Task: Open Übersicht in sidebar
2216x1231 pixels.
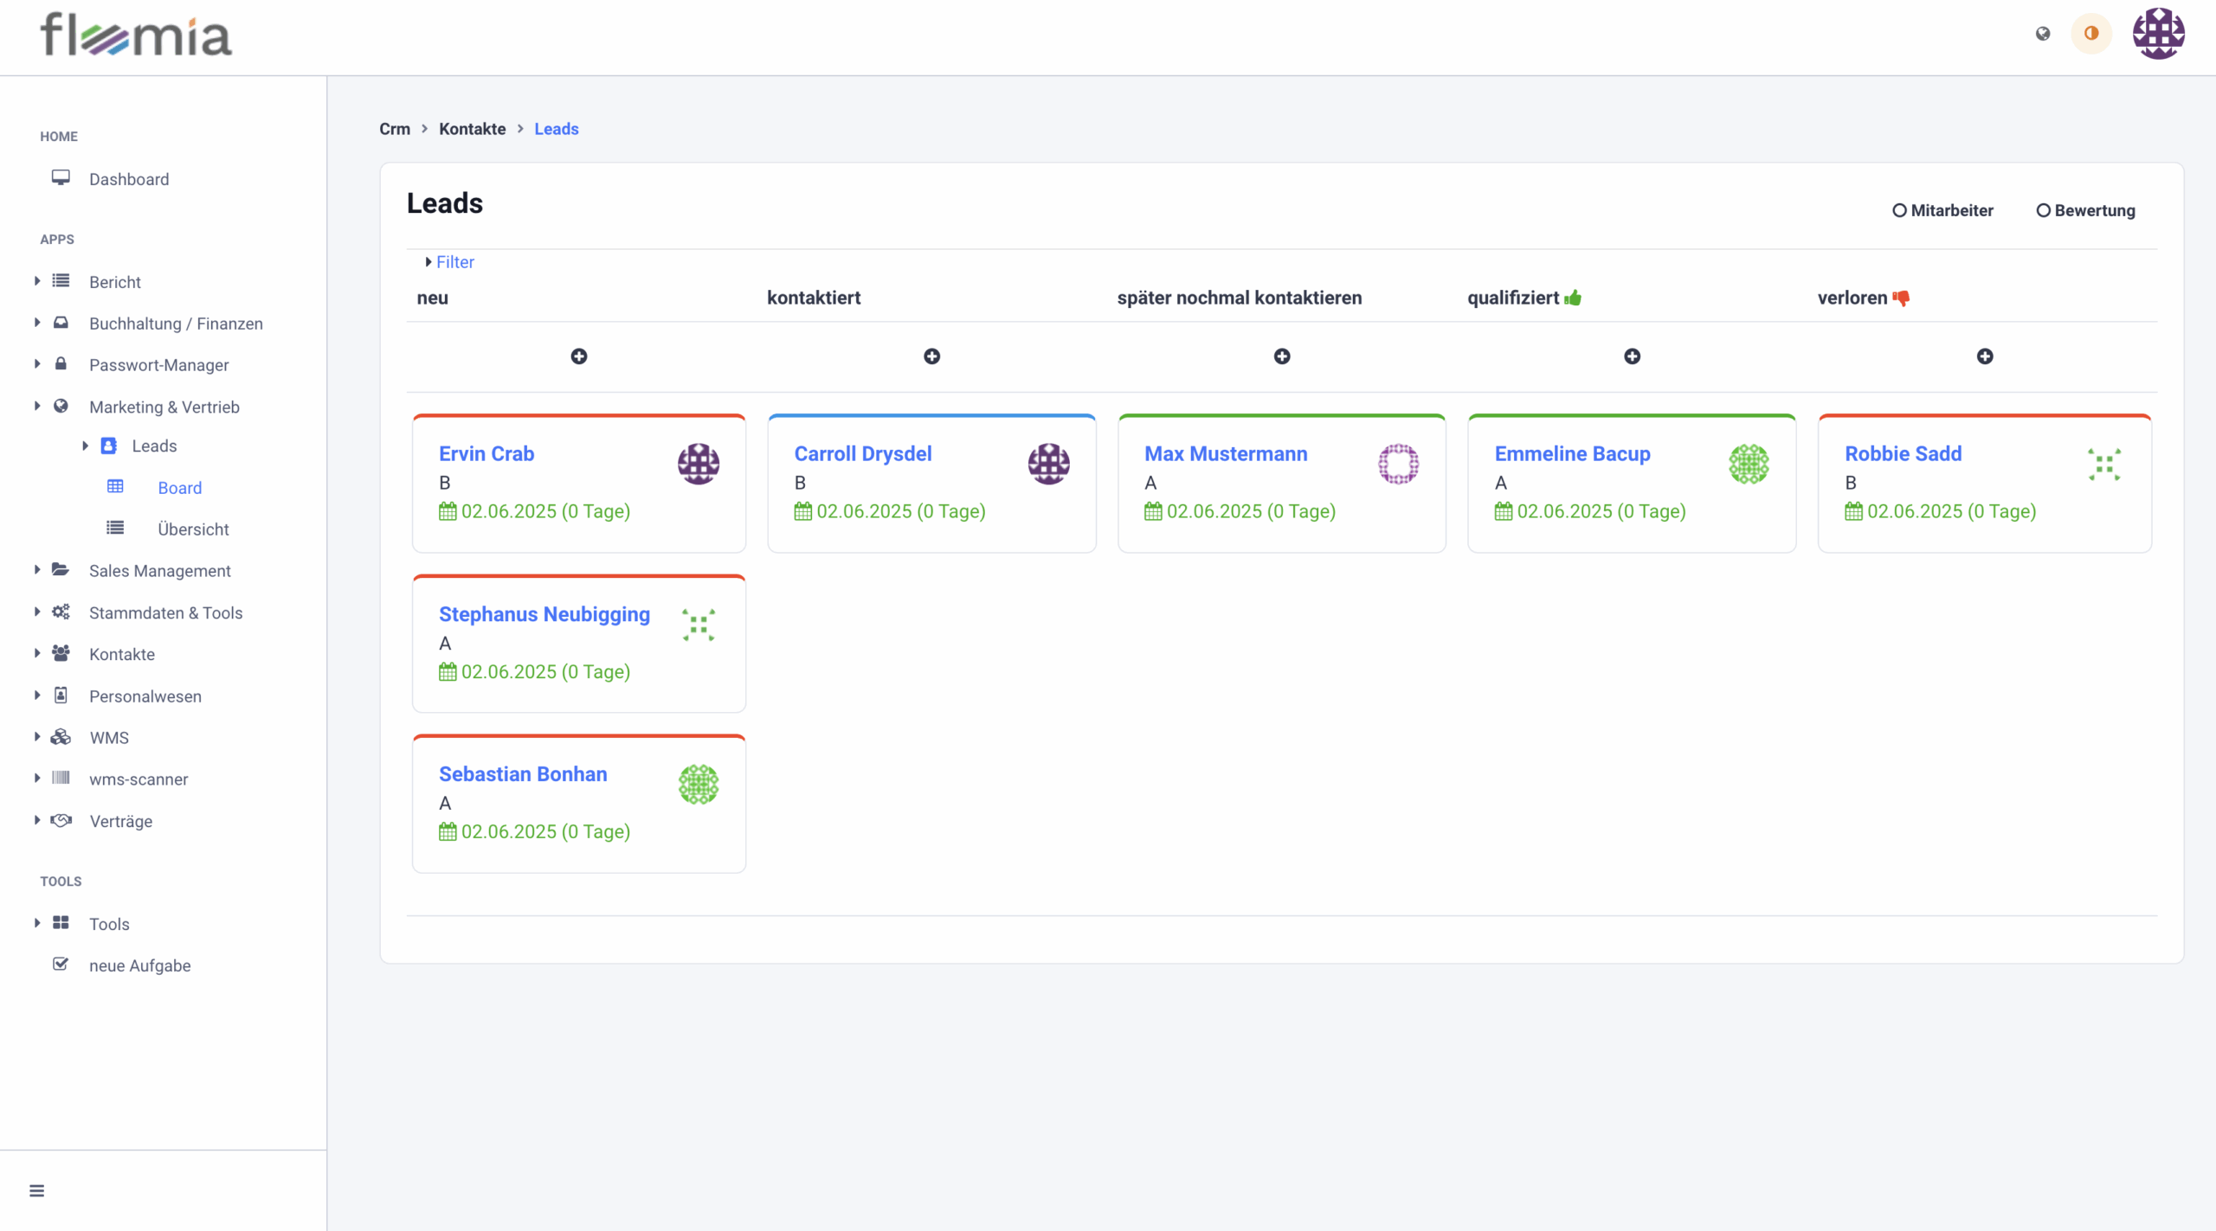Action: tap(193, 529)
